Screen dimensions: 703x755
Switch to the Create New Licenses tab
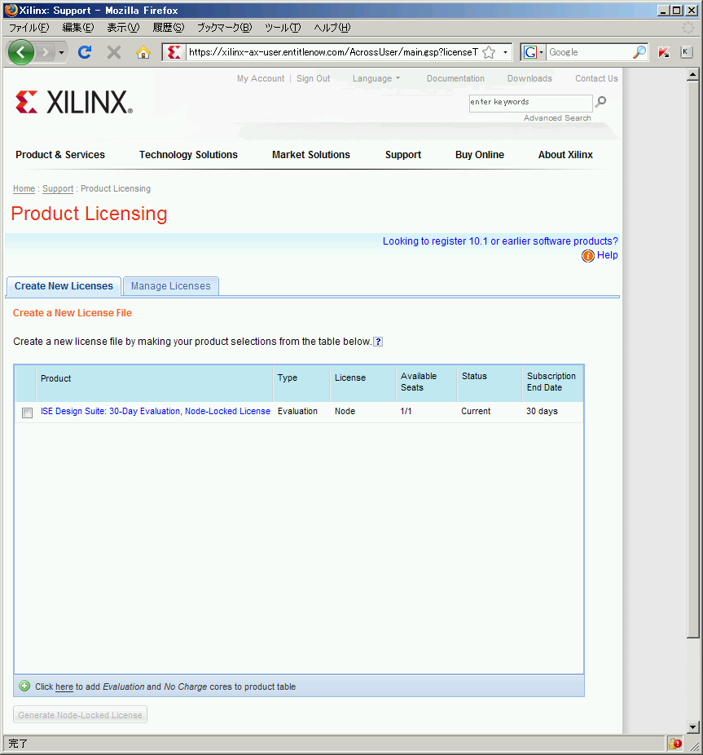click(64, 286)
